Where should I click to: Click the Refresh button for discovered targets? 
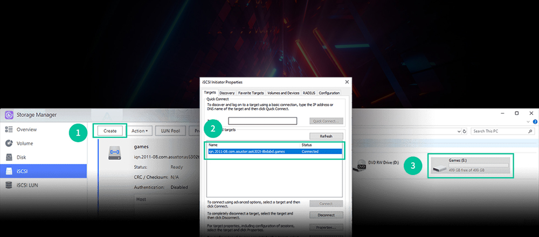pyautogui.click(x=326, y=136)
